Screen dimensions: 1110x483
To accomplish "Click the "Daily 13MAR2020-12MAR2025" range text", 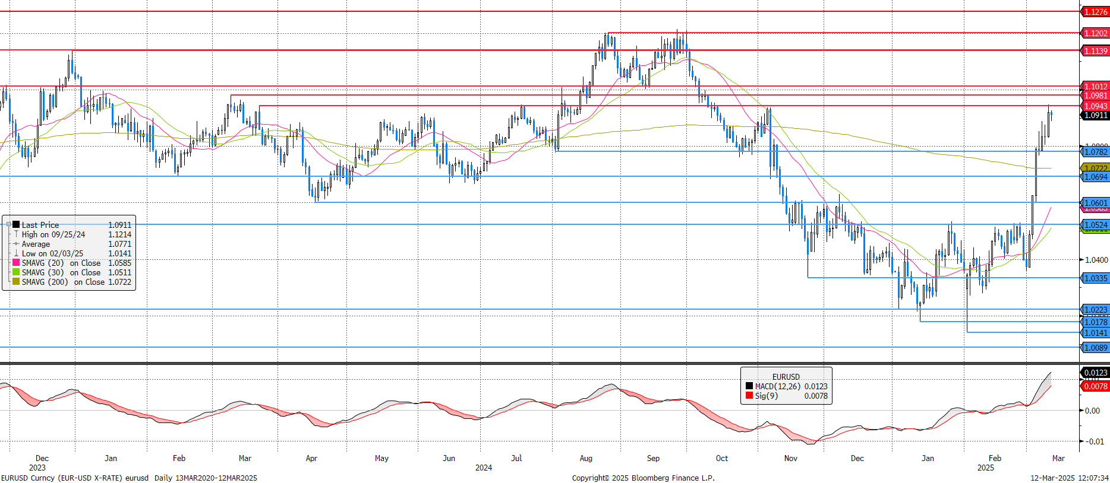I will click(x=206, y=478).
